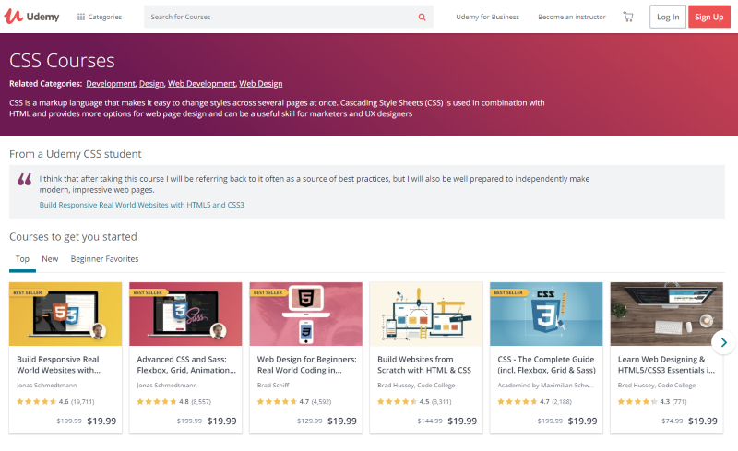The image size is (738, 451).
Task: Select the Top tab
Action: 22,259
